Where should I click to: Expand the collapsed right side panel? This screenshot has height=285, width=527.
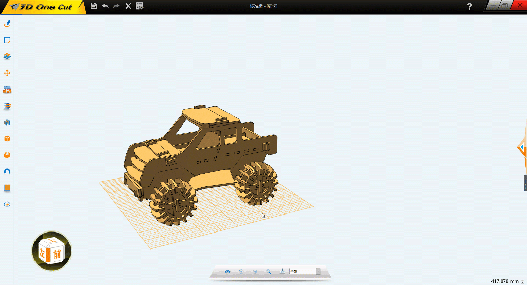[525, 183]
